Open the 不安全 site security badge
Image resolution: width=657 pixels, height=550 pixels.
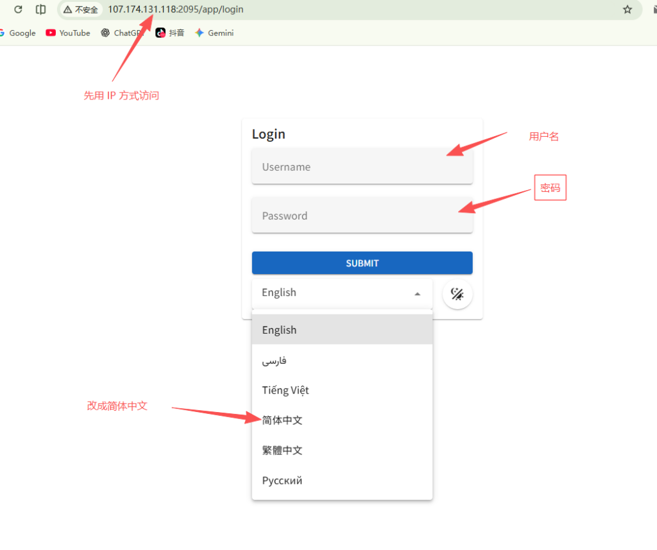pos(81,10)
